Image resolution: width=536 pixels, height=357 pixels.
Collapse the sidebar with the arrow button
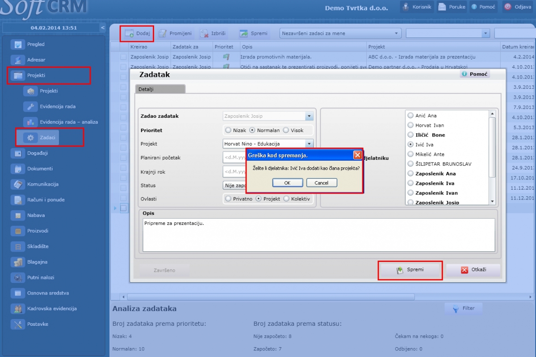click(103, 28)
